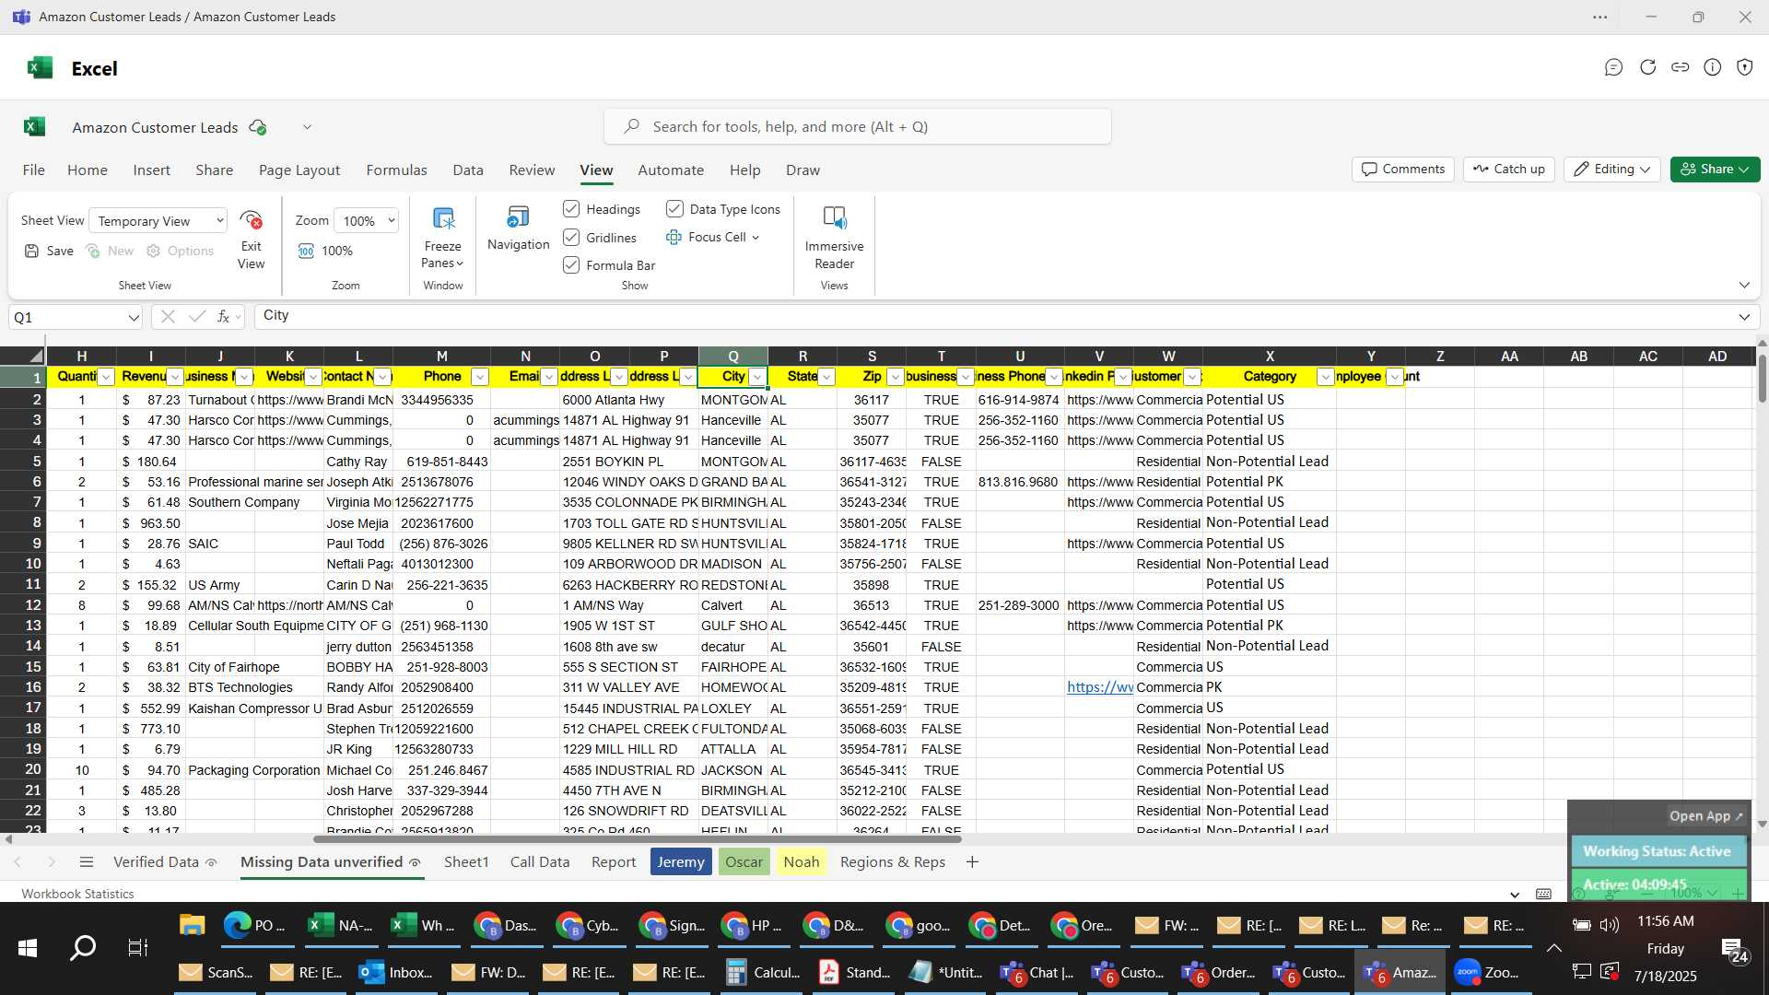The height and width of the screenshot is (995, 1769).
Task: Open Calculator from the taskbar
Action: (x=761, y=972)
